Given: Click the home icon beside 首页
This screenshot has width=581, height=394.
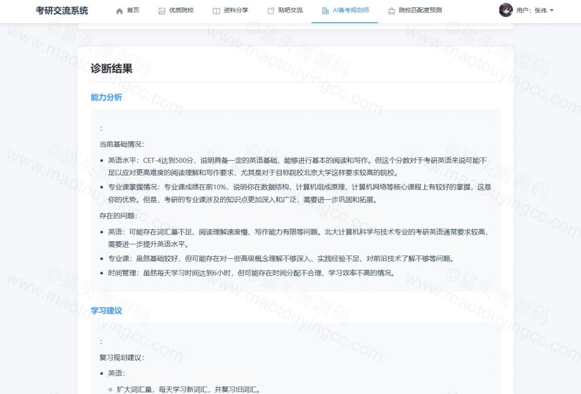Looking at the screenshot, I should tap(119, 11).
